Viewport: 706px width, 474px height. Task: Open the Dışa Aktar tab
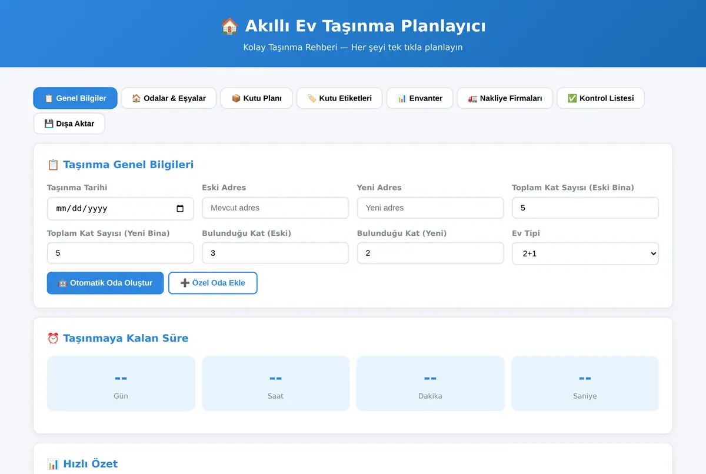69,123
